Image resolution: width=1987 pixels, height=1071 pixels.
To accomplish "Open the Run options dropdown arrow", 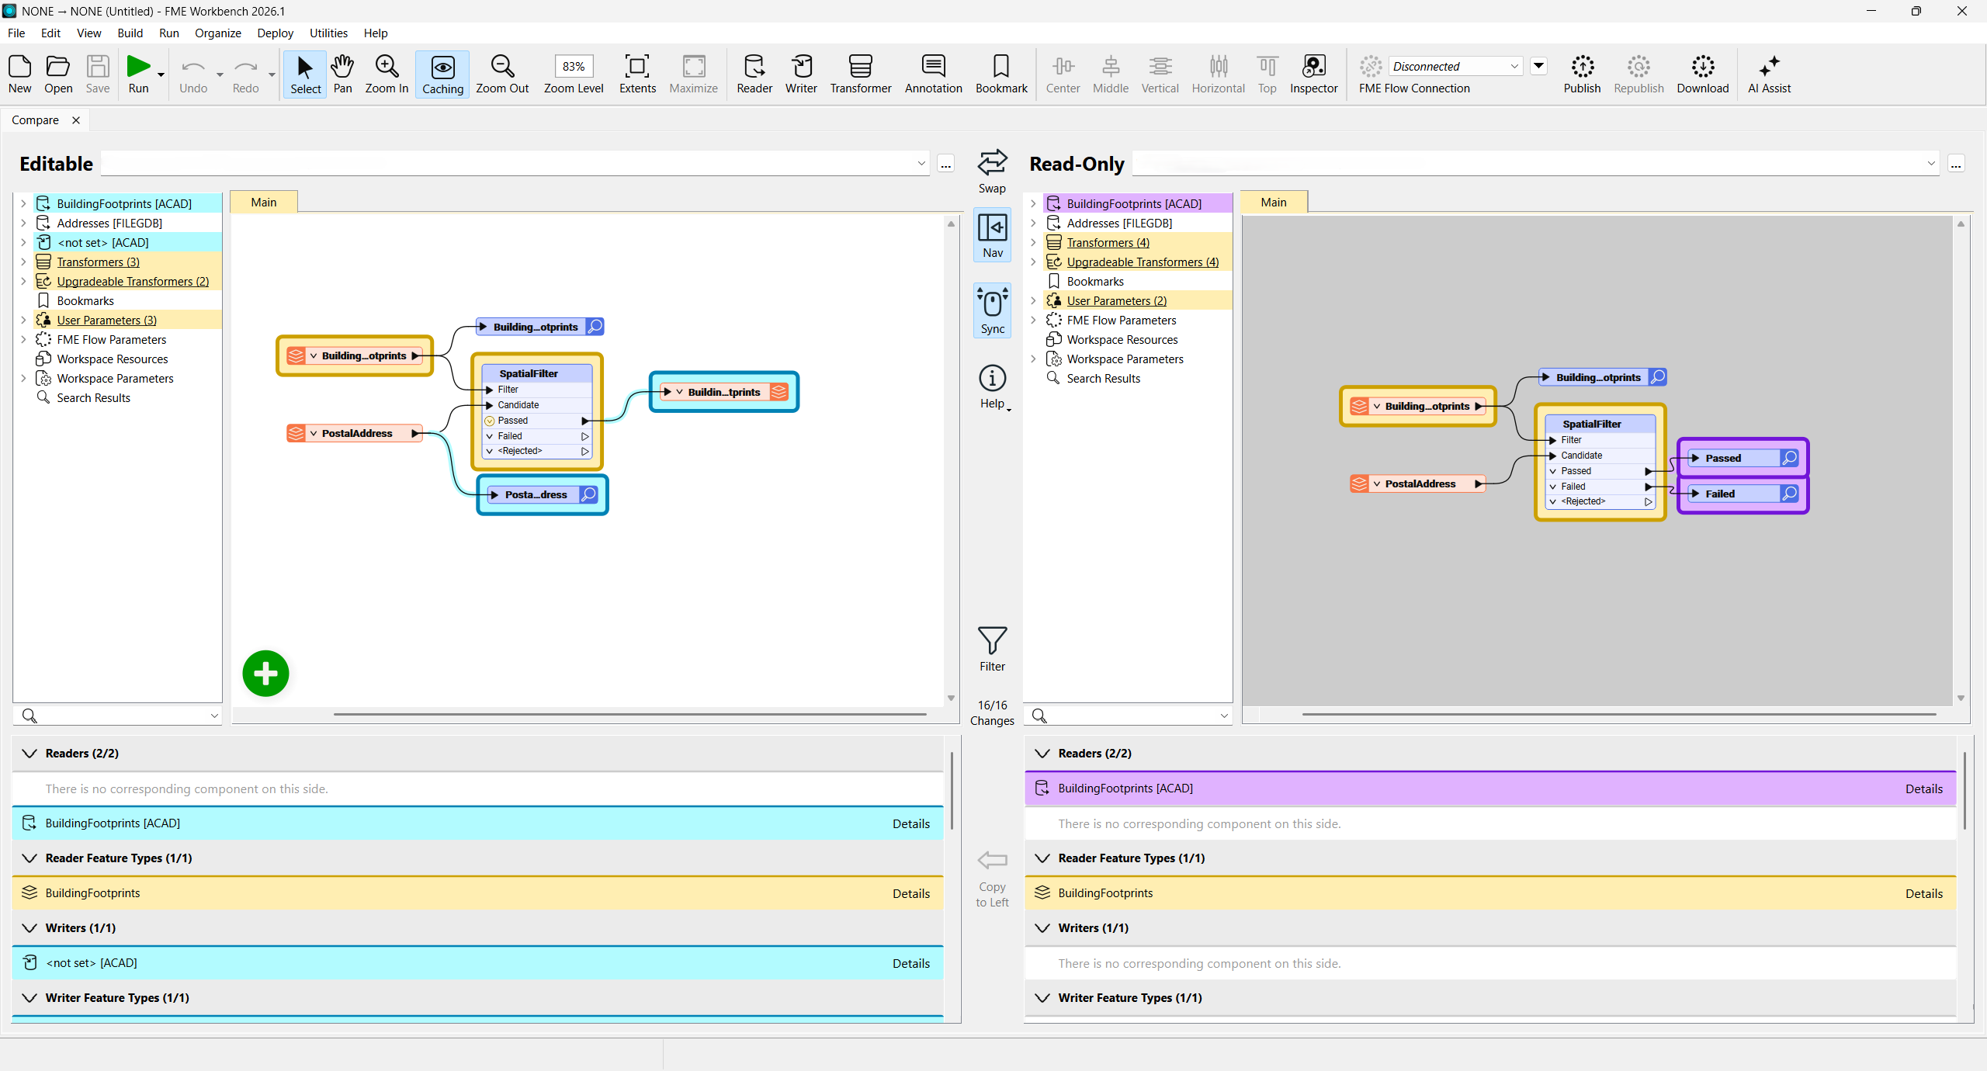I will coord(161,75).
